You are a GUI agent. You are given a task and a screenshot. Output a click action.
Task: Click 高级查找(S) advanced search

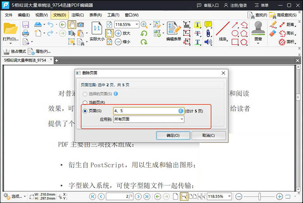point(283,15)
